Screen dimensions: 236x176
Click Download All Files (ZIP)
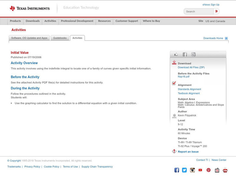tap(191, 67)
